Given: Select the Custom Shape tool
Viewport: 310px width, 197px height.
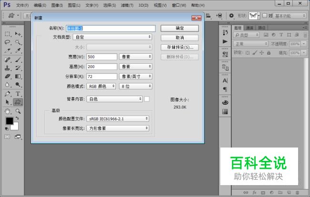Looking at the screenshot, I should coord(18,102).
